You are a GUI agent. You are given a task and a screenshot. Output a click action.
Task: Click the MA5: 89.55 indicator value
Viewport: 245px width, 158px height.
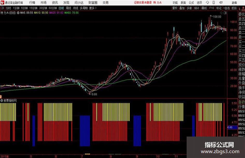(x=26, y=13)
